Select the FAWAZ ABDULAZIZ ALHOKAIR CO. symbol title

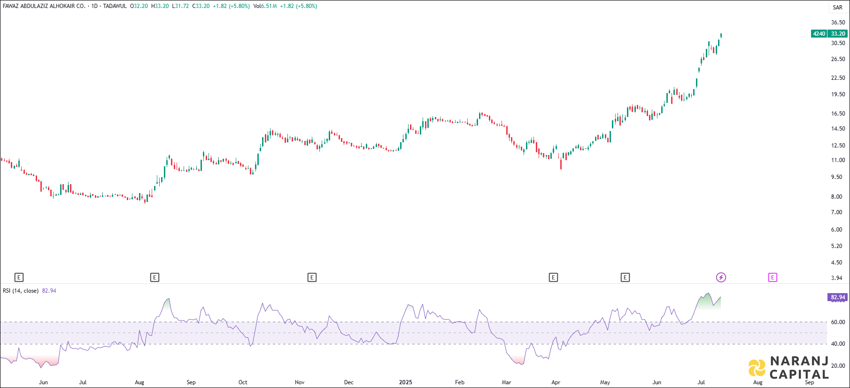click(44, 6)
